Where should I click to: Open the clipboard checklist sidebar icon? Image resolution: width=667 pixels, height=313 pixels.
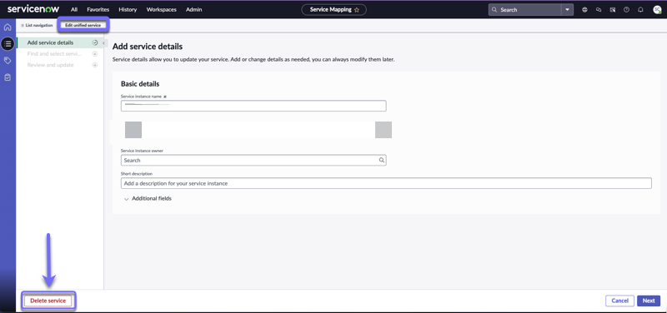click(8, 77)
